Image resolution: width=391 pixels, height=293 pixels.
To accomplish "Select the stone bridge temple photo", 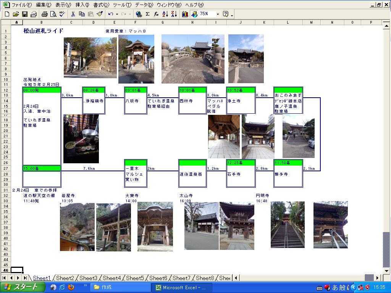I will (192, 59).
